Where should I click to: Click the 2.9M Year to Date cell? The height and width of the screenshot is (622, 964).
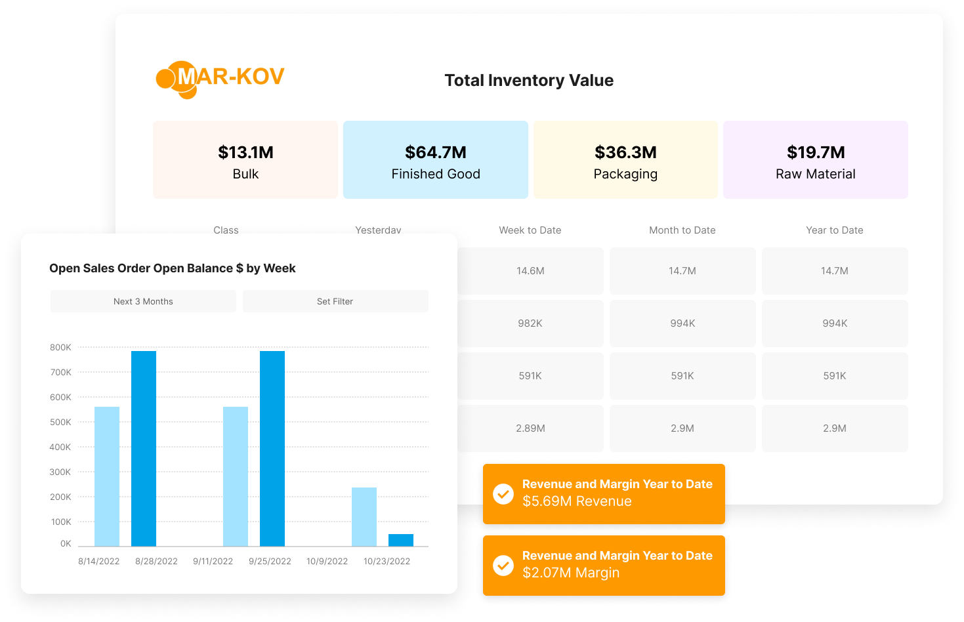click(834, 428)
